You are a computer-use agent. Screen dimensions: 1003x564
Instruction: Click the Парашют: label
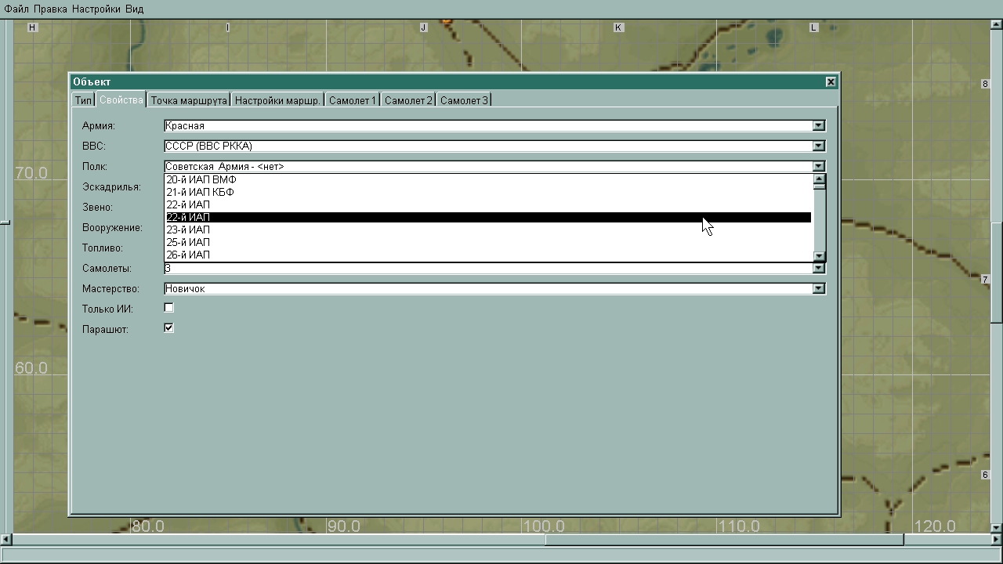pyautogui.click(x=105, y=329)
